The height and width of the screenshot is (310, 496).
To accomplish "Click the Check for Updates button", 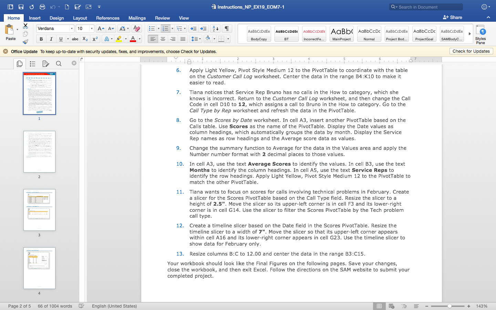I will (471, 51).
